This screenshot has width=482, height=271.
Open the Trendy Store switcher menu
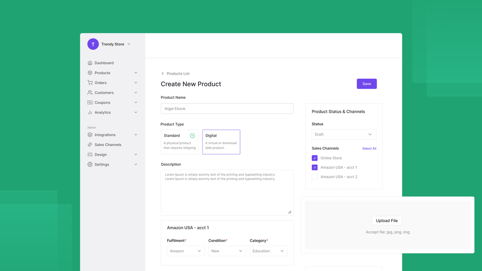[x=113, y=44]
